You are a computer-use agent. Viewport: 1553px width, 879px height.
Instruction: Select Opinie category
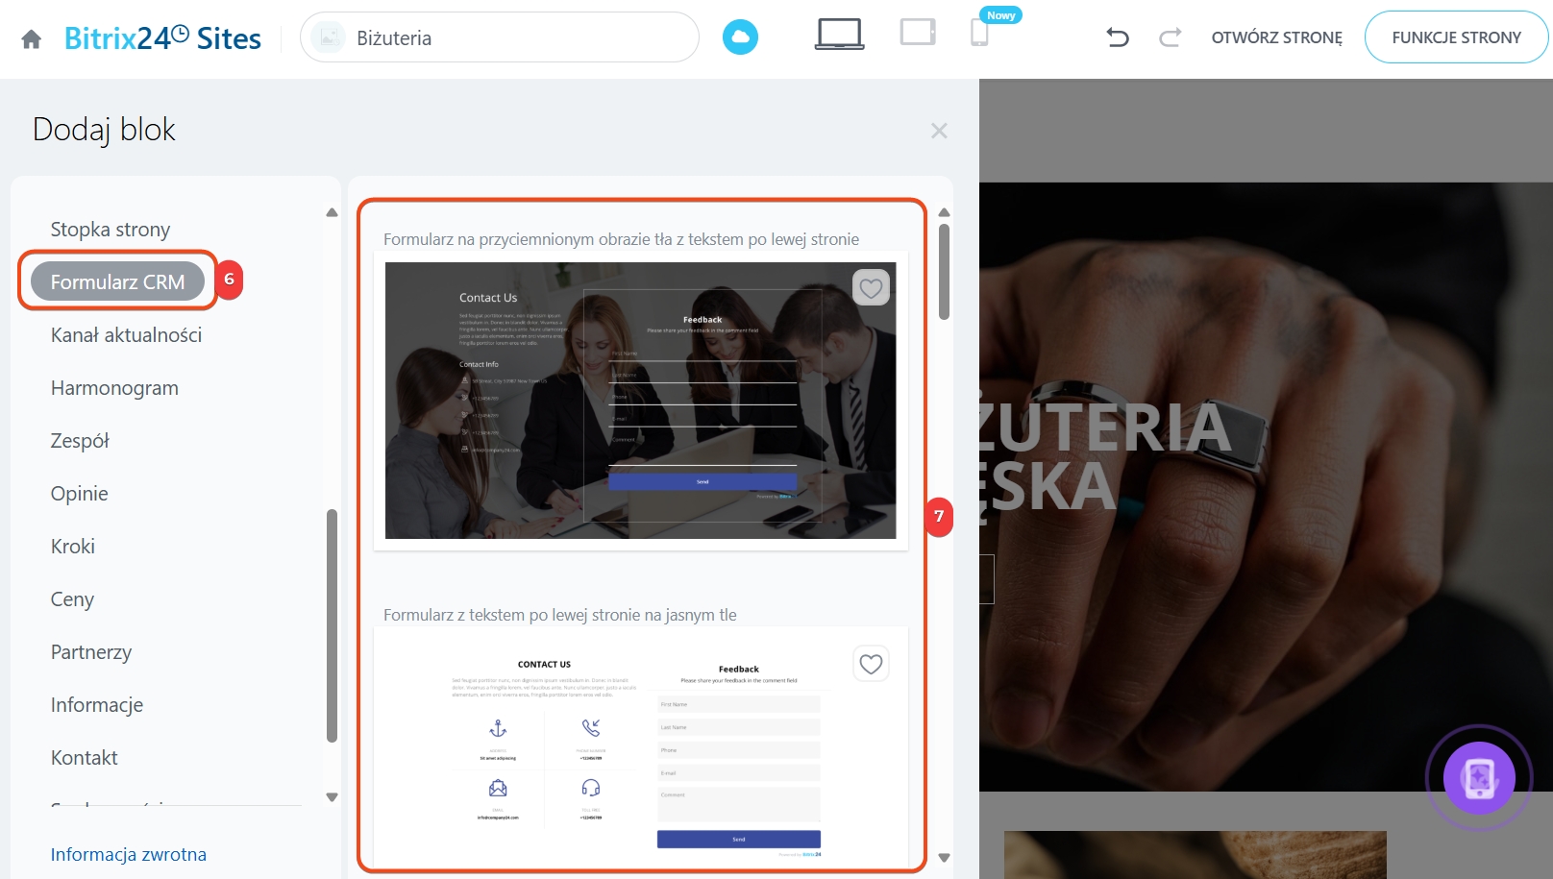(79, 494)
